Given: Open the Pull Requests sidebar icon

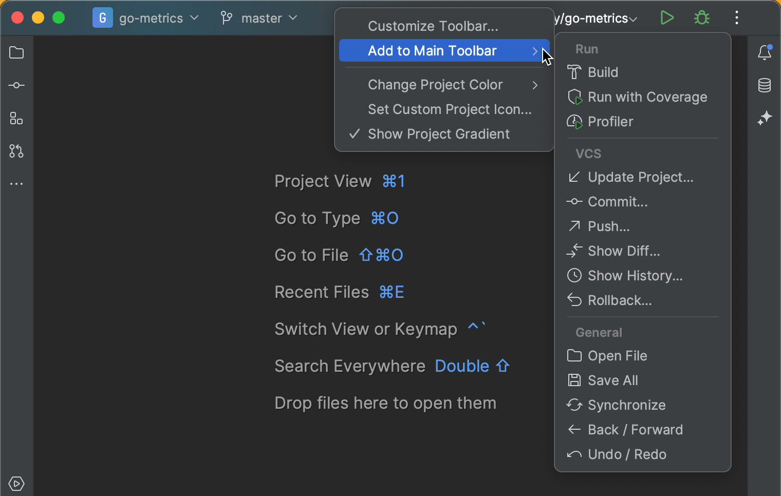Looking at the screenshot, I should [x=16, y=151].
